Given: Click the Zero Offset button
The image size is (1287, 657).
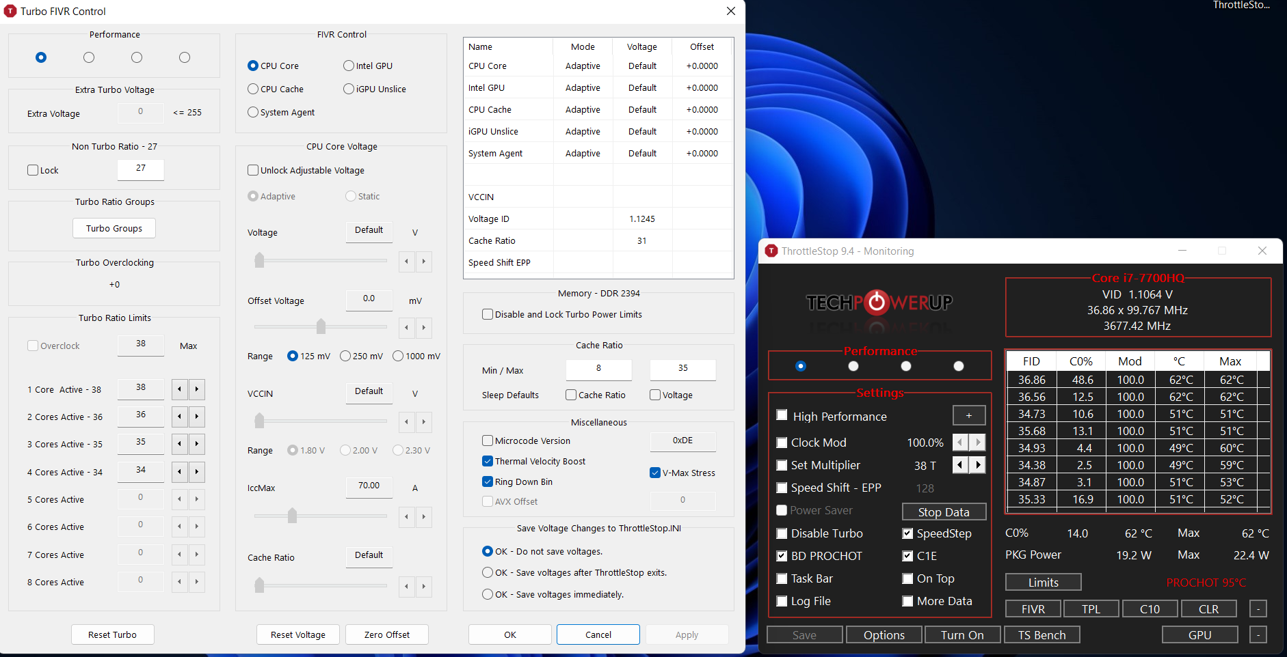Looking at the screenshot, I should pyautogui.click(x=387, y=634).
